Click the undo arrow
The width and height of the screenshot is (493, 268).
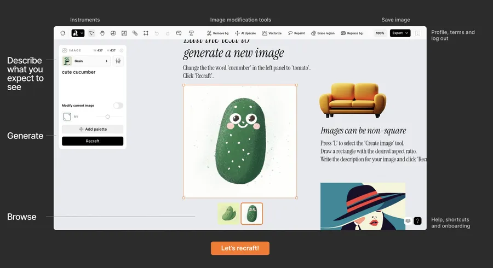click(157, 33)
